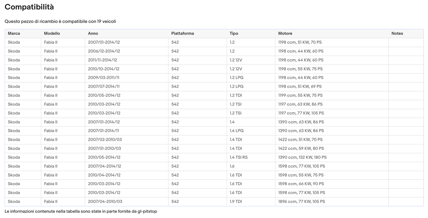Click the 1598 ccm, 66 KW, 90 PS cell
This screenshot has height=218, width=428.
coord(301,184)
